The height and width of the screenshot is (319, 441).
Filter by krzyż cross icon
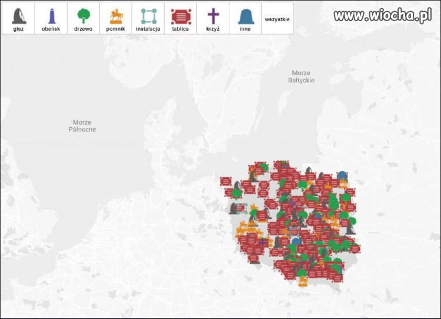pos(213,19)
